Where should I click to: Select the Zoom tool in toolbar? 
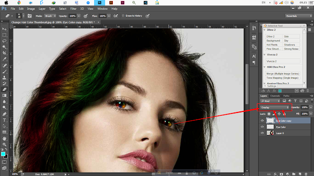pos(4,144)
